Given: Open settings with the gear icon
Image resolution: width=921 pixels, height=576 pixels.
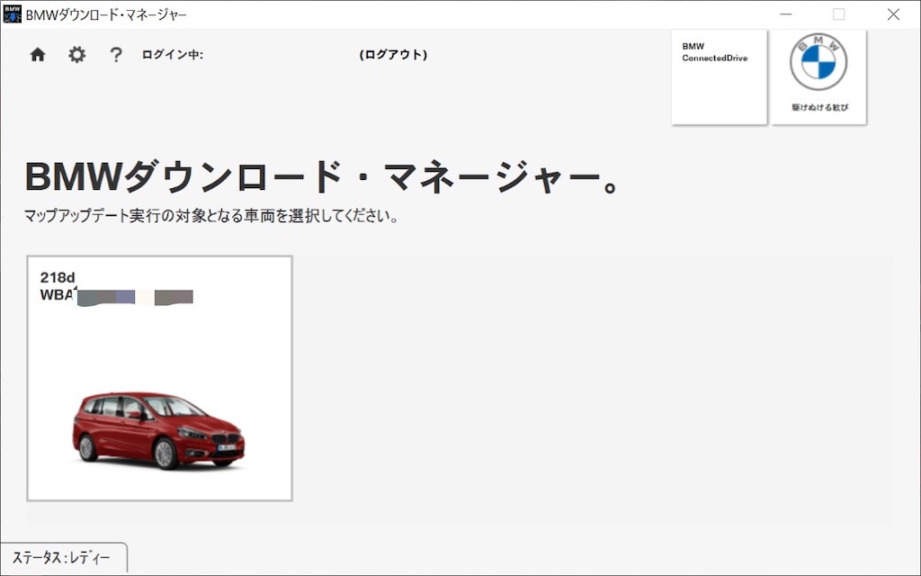Looking at the screenshot, I should (x=76, y=54).
